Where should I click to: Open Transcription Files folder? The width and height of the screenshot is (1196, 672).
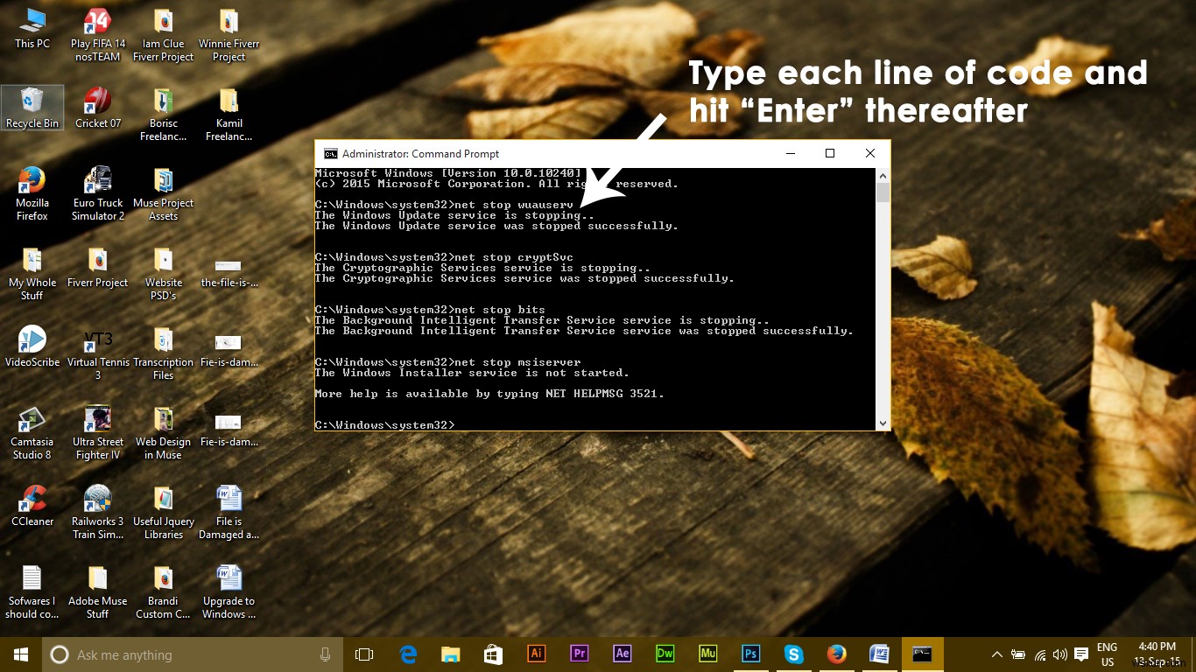(x=163, y=353)
